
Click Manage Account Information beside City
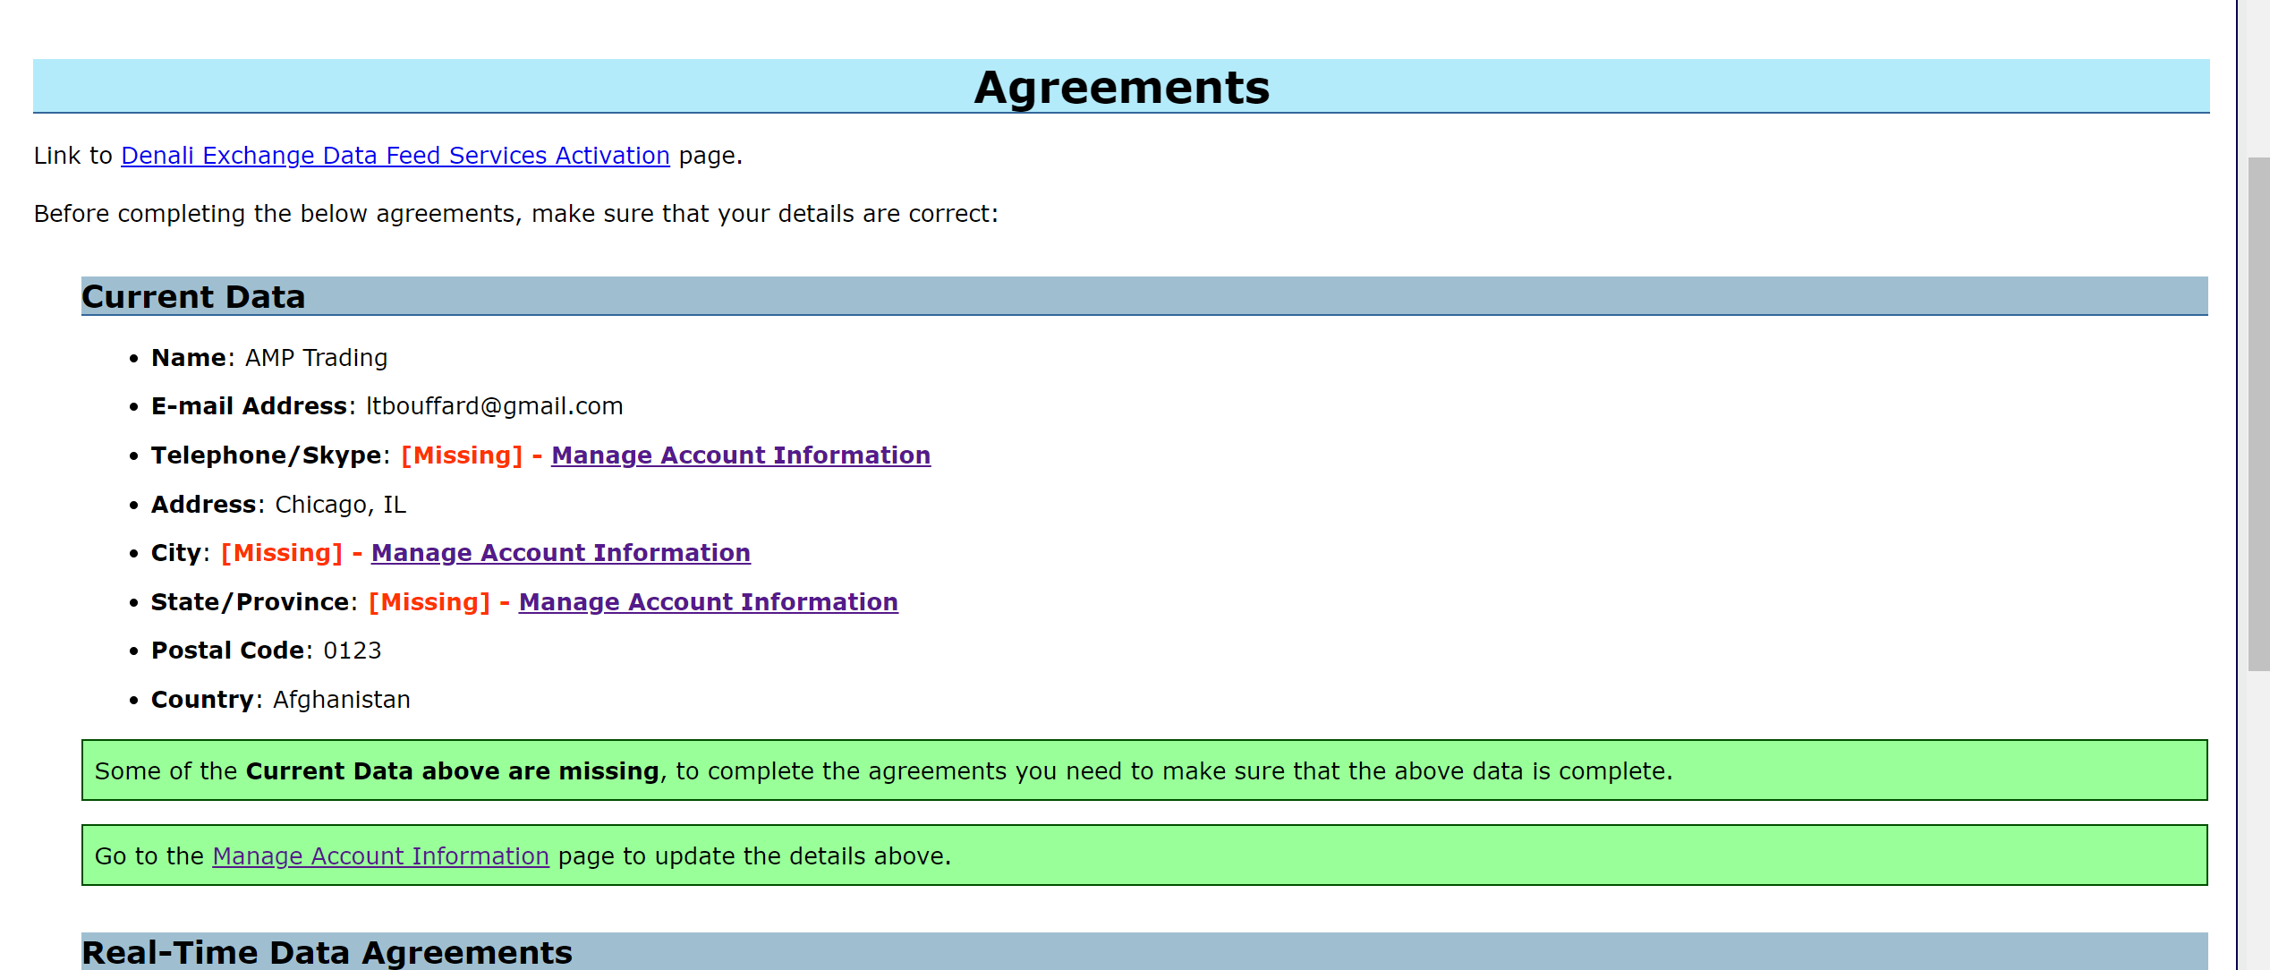pos(560,553)
